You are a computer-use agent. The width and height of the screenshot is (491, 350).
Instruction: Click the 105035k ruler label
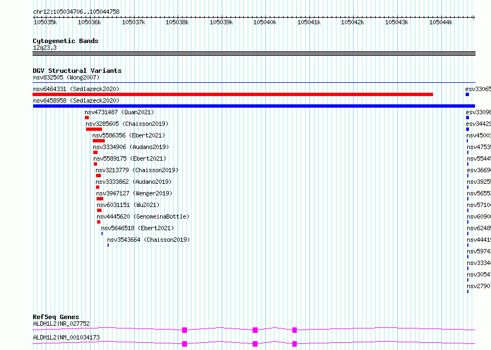click(x=45, y=22)
